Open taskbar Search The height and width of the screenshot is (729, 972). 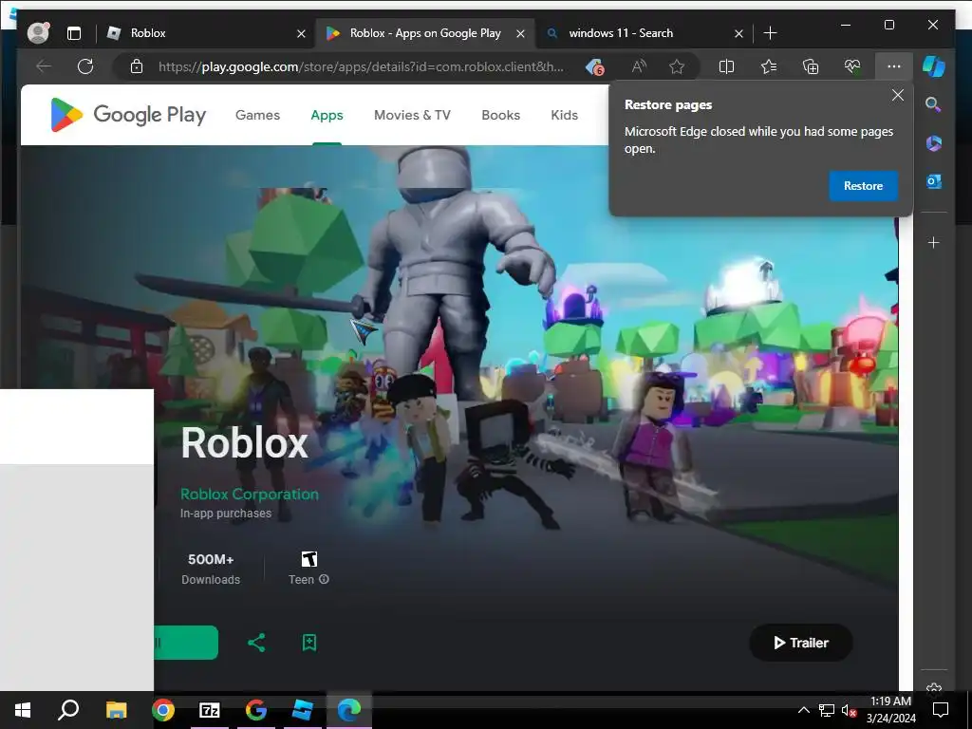pyautogui.click(x=68, y=710)
